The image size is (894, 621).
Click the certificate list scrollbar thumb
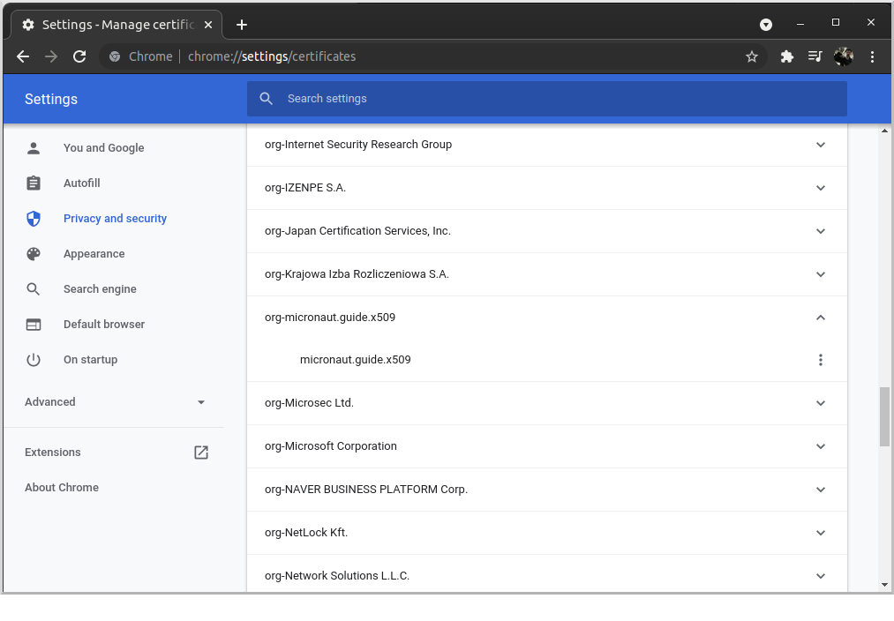[884, 416]
